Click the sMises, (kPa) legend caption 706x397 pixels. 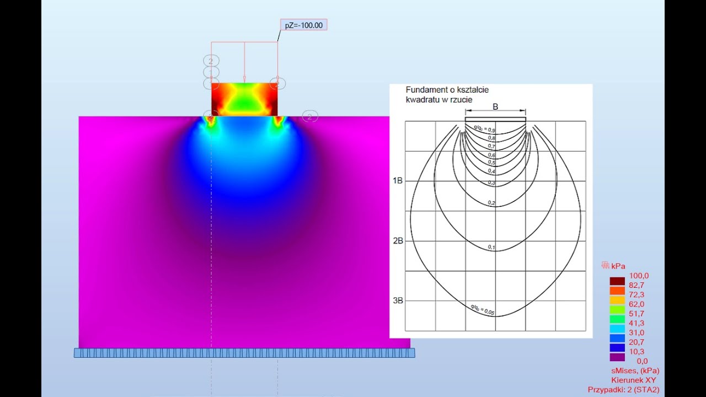point(635,371)
